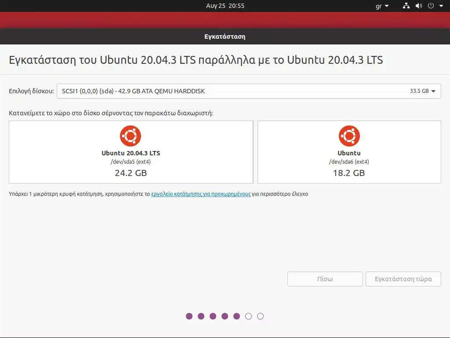The width and height of the screenshot is (450, 338).
Task: Click the Επιλογή δίσκου label
Action: [31, 91]
